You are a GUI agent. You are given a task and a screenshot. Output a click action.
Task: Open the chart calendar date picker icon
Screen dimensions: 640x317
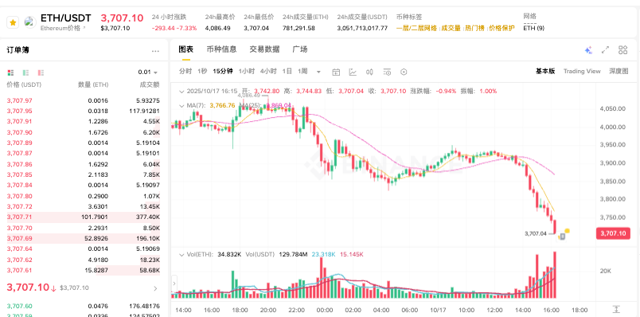(336, 72)
